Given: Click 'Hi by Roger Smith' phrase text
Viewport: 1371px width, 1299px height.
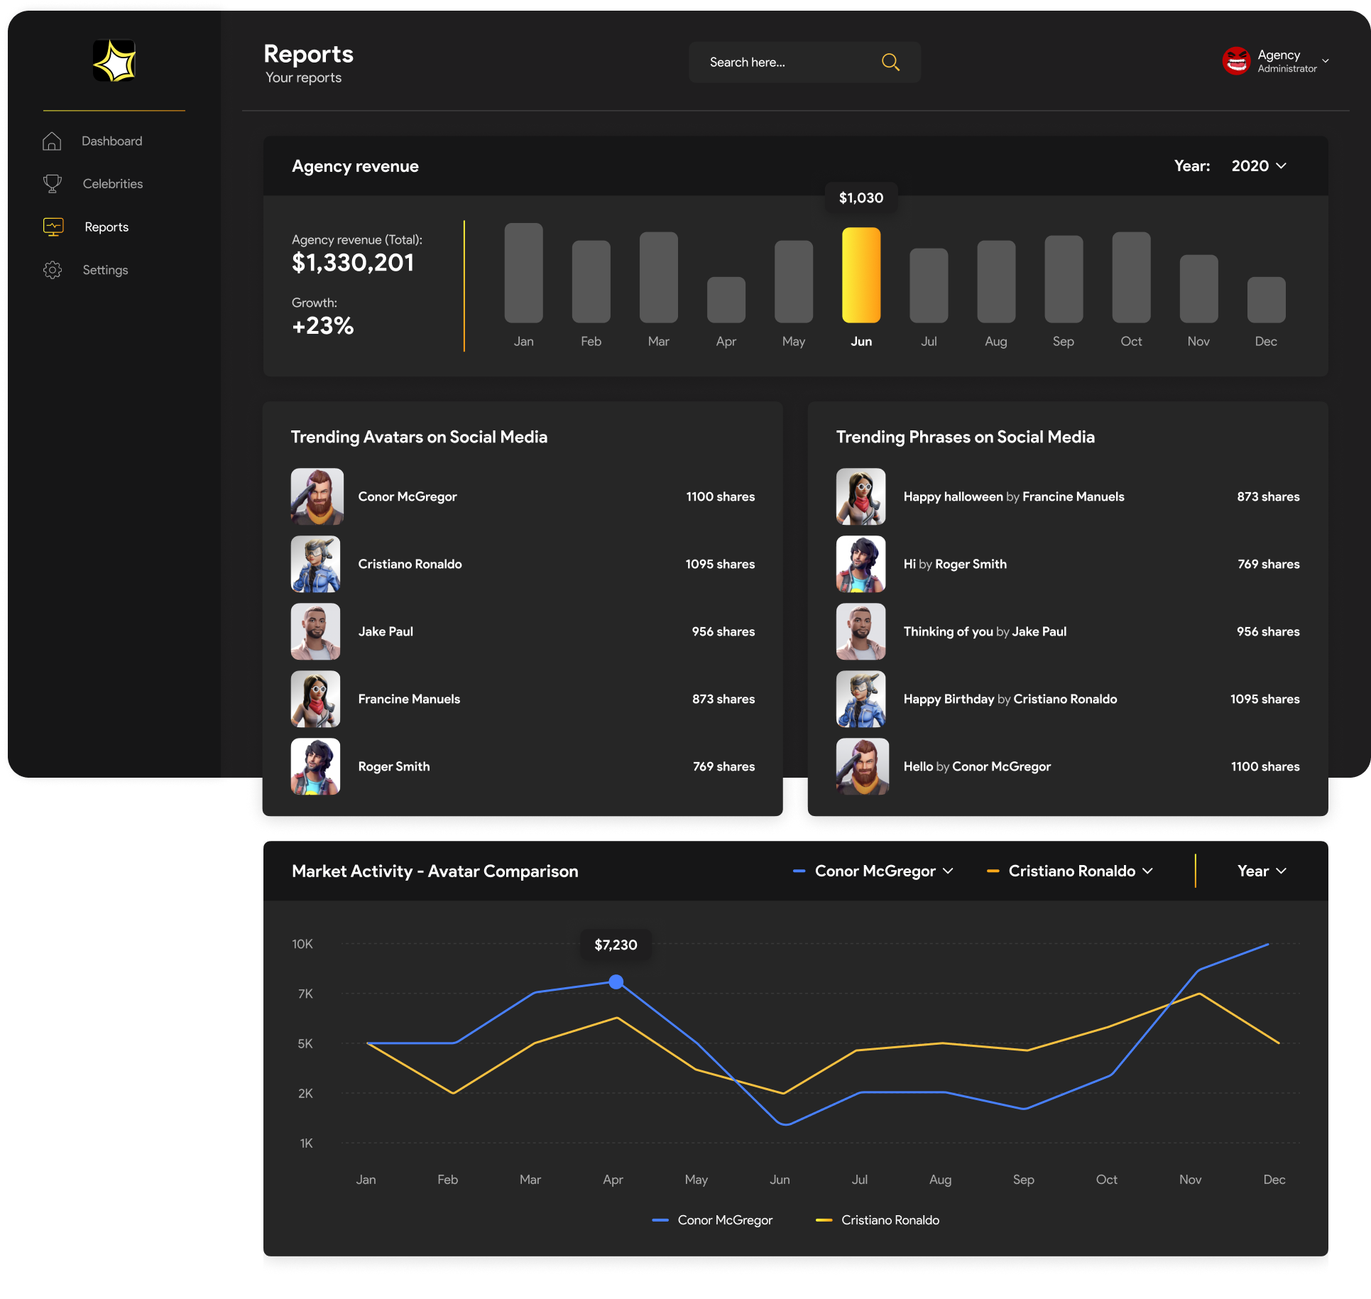Looking at the screenshot, I should click(955, 564).
